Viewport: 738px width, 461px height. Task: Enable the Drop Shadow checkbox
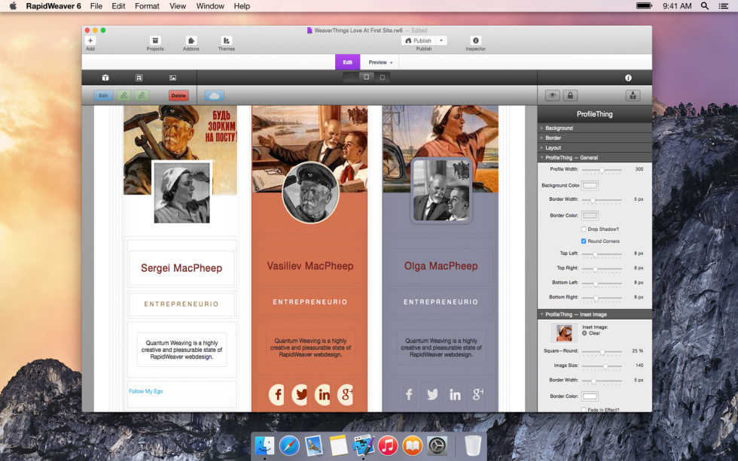(584, 229)
